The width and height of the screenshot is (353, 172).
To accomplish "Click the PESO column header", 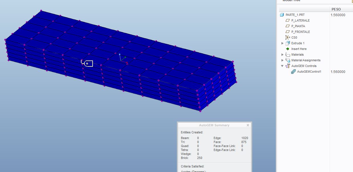I will coord(341,9).
